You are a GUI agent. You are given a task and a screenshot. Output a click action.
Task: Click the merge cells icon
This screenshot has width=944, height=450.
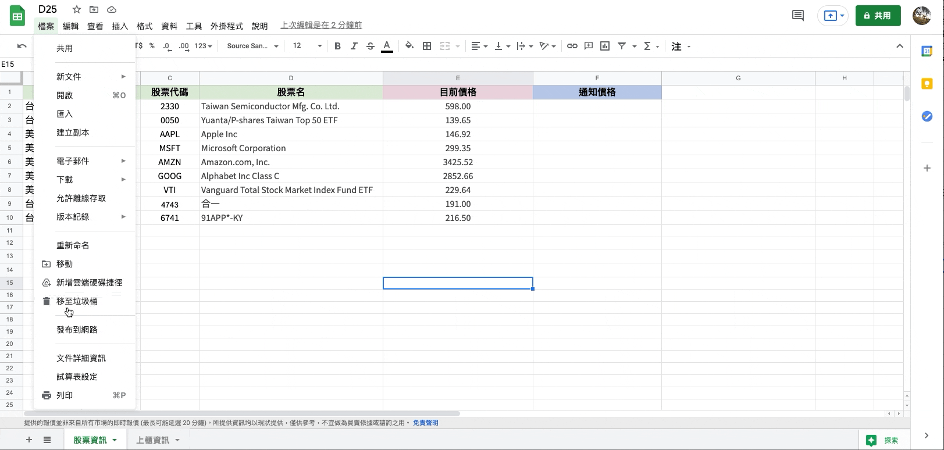[x=445, y=46]
